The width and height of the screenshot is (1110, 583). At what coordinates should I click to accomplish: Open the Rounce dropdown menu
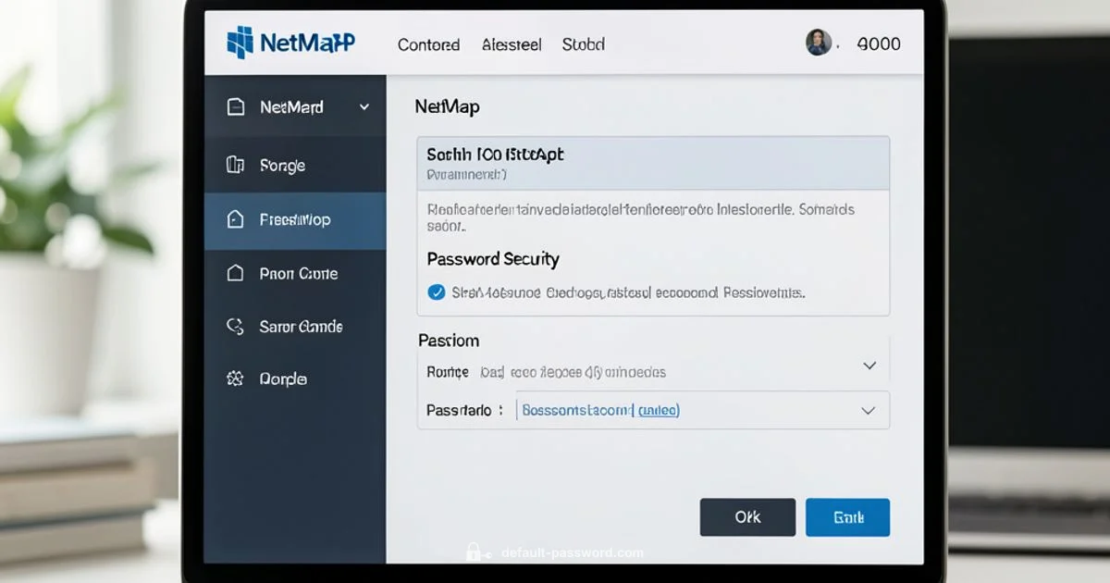tap(868, 366)
